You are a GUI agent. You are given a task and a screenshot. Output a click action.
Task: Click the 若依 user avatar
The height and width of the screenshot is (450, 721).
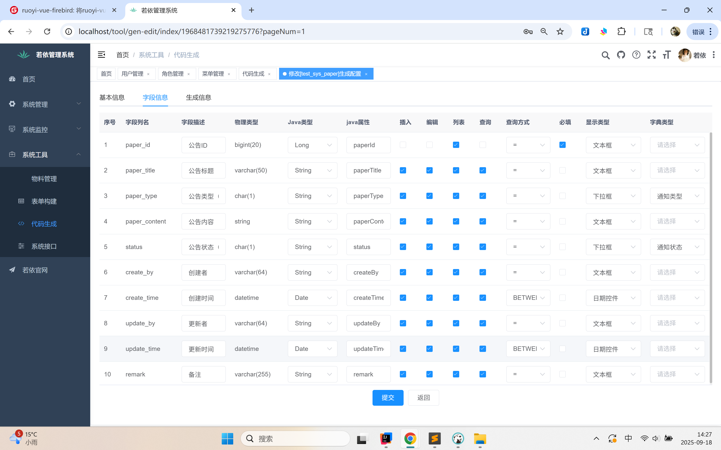684,55
